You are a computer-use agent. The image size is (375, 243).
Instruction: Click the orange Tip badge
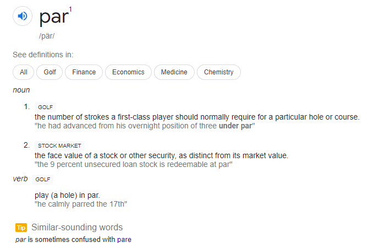click(x=21, y=228)
